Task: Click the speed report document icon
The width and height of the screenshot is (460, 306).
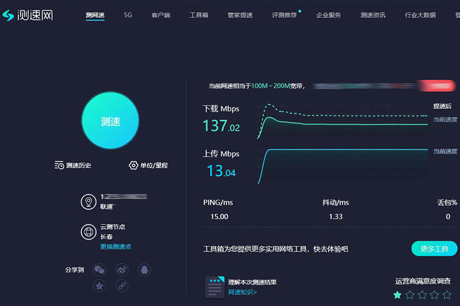Action: click(x=214, y=287)
